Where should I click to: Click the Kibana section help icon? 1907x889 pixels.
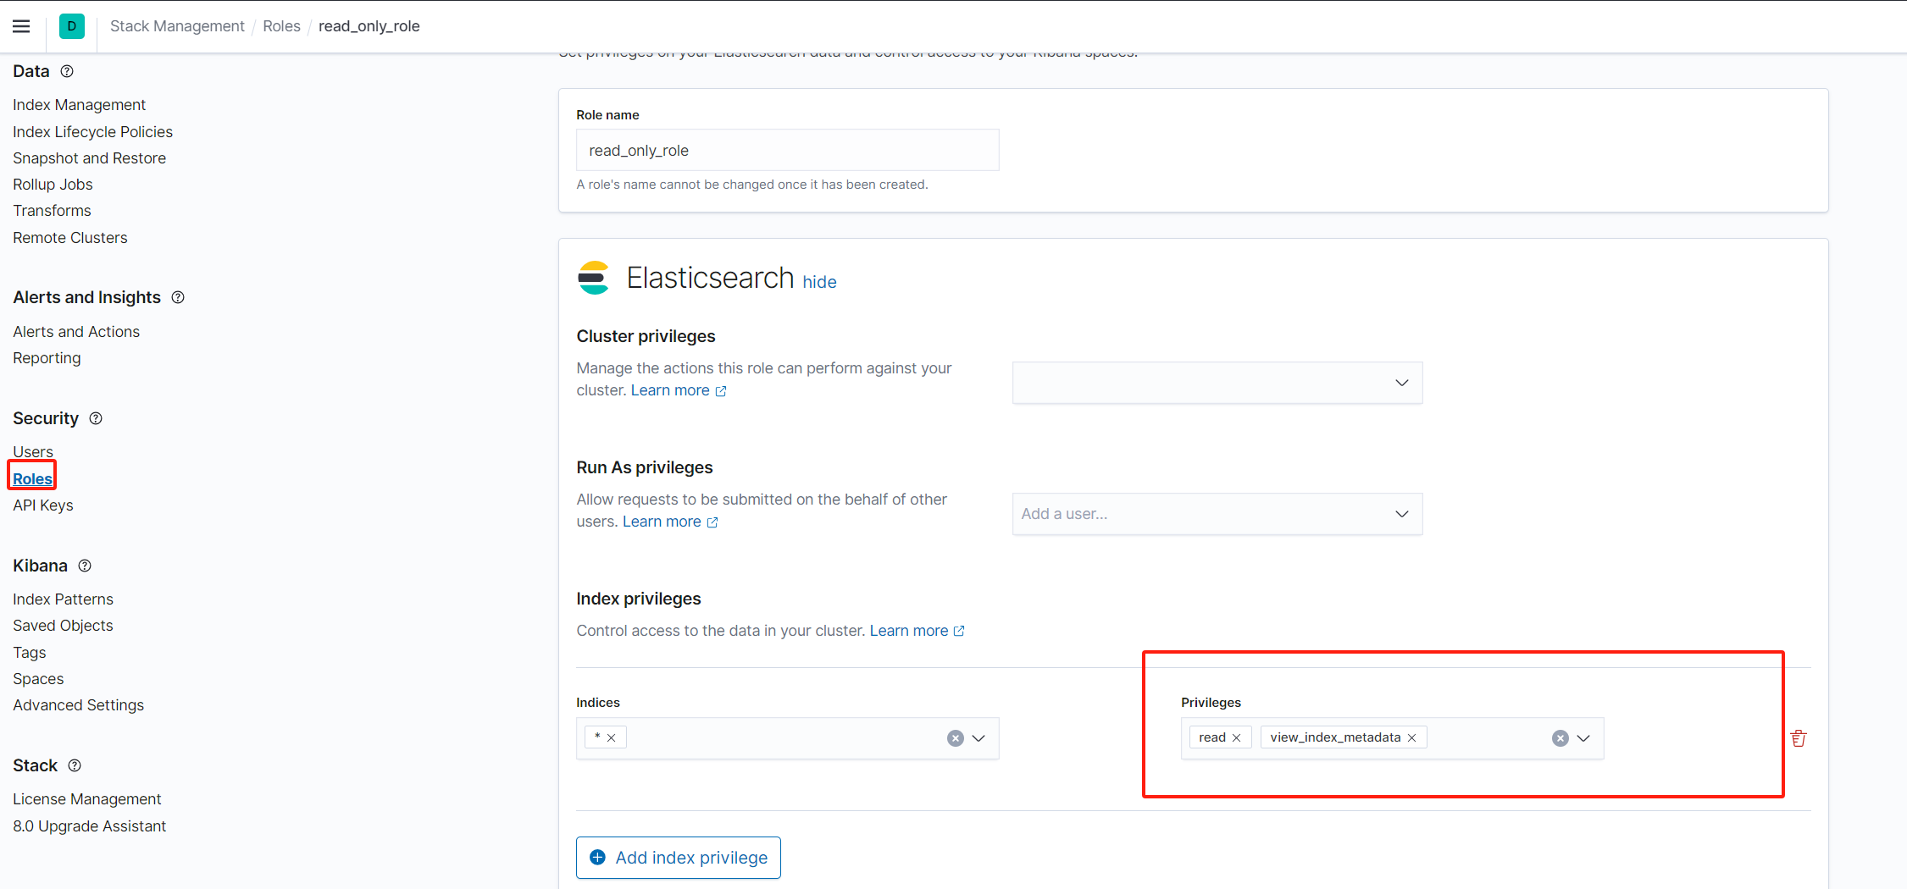click(x=85, y=566)
